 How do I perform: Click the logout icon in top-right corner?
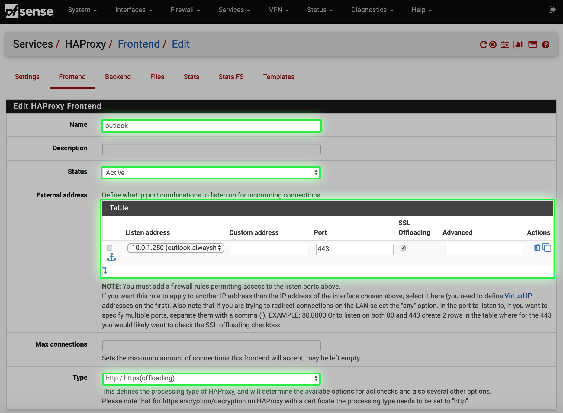coord(552,9)
